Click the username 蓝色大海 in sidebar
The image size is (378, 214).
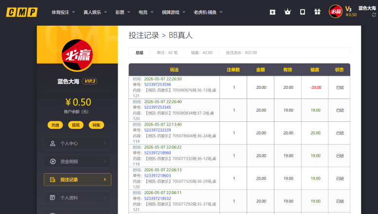click(x=68, y=82)
